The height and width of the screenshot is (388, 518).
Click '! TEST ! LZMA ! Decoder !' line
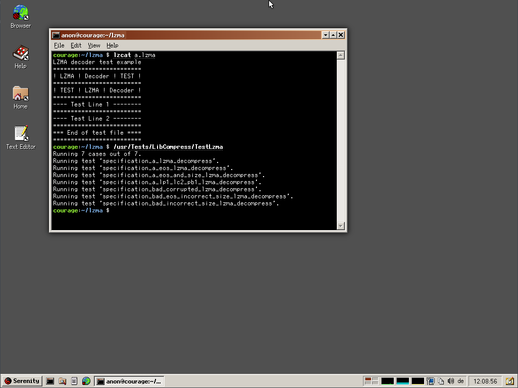coord(97,90)
